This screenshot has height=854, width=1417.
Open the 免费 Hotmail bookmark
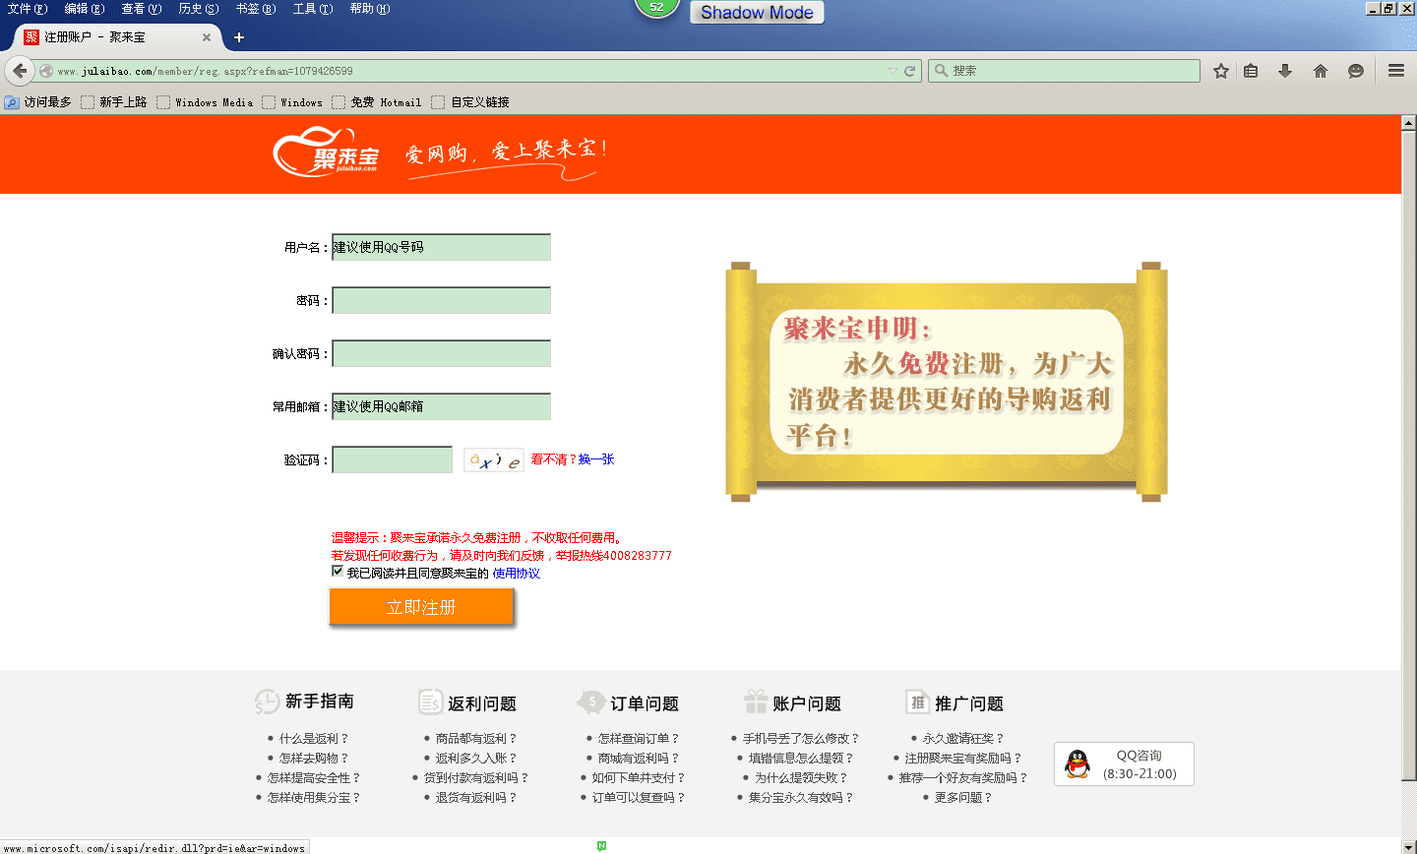pos(377,102)
